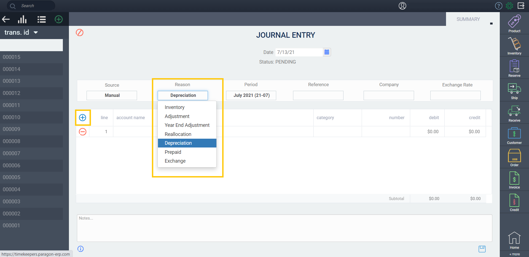Screen dimensions: 529x257
Task: Choose Prepaid reason option
Action: (187, 152)
